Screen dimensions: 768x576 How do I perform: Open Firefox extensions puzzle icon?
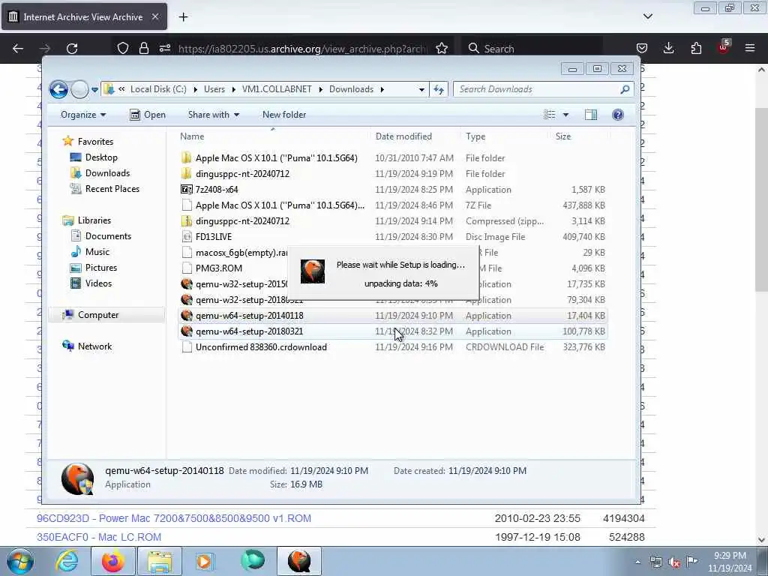point(696,48)
